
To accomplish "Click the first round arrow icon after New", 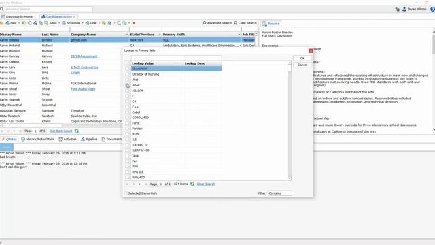I will click(24, 23).
